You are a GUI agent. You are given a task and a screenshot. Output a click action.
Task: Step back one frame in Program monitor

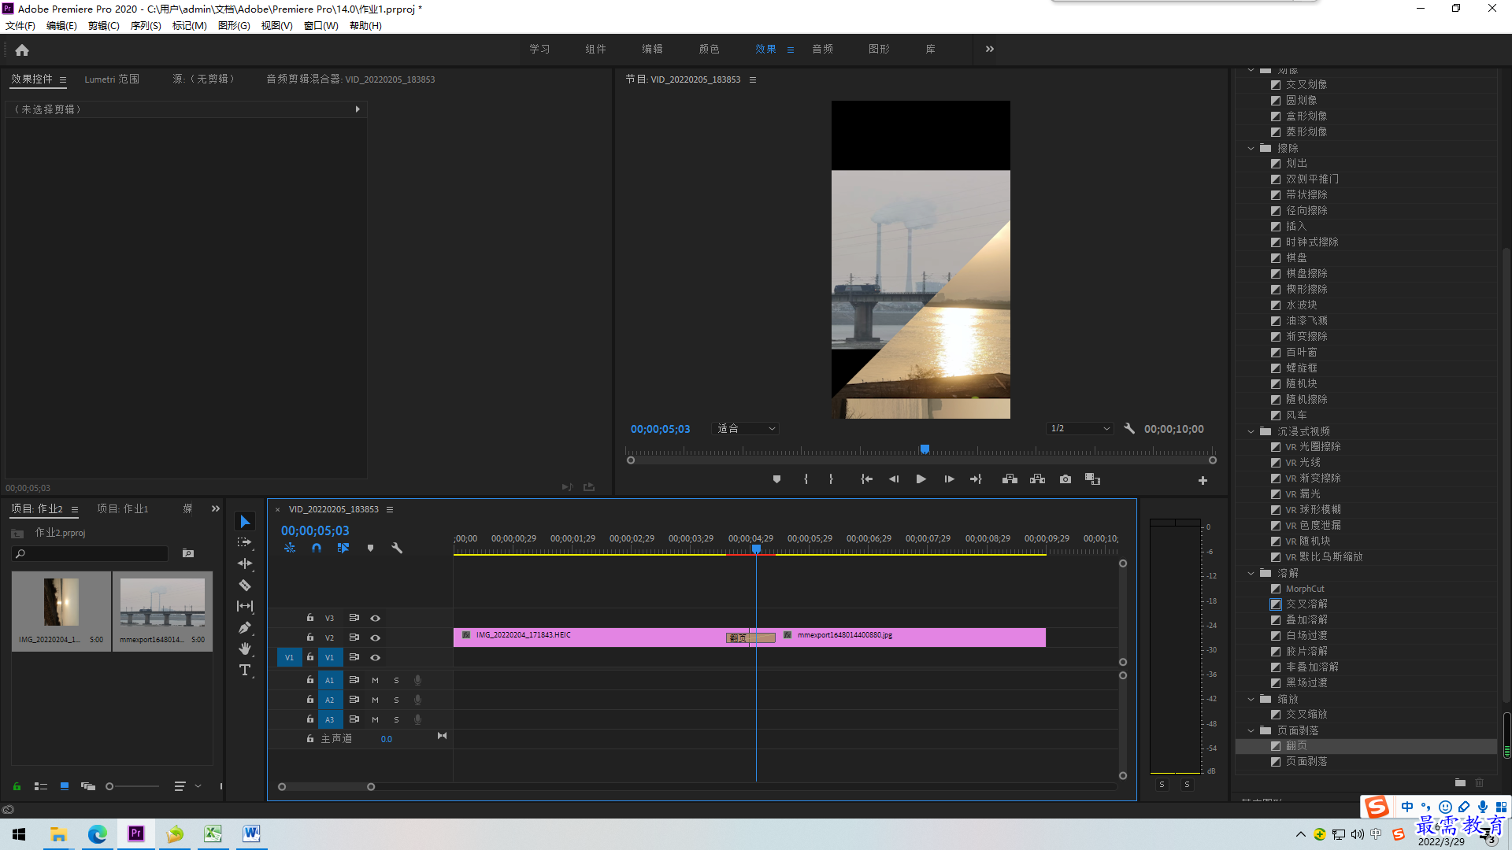click(x=894, y=479)
